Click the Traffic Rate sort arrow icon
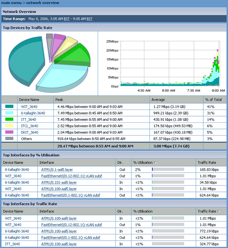This screenshot has height=248, width=228. [x=218, y=211]
